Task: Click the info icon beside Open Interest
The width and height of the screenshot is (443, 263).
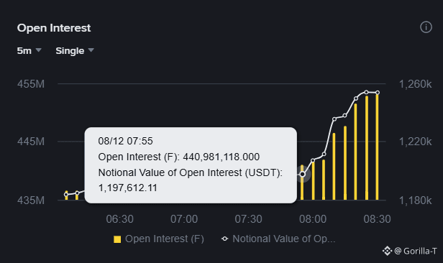Action: (x=426, y=27)
